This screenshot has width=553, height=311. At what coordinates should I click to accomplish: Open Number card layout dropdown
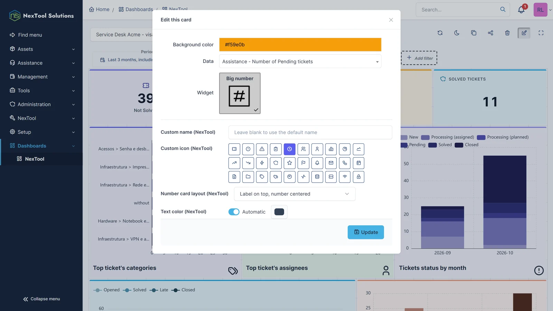pos(295,194)
